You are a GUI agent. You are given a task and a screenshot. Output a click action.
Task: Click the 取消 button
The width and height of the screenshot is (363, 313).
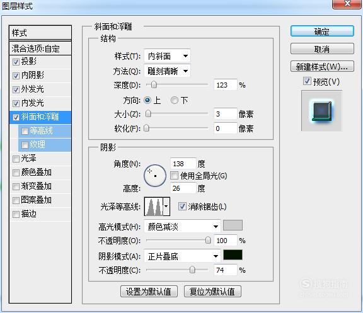tap(322, 49)
